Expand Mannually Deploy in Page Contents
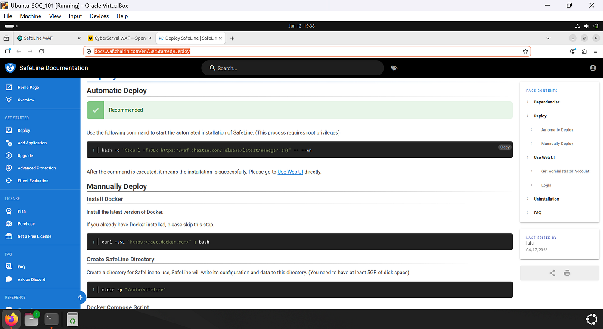The width and height of the screenshot is (603, 329). (x=532, y=144)
